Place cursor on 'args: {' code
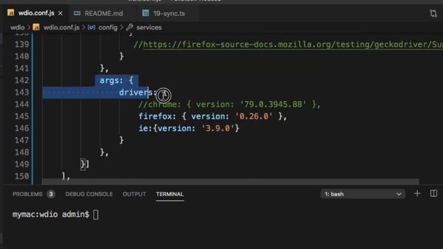The width and height of the screenshot is (443, 249). [116, 80]
